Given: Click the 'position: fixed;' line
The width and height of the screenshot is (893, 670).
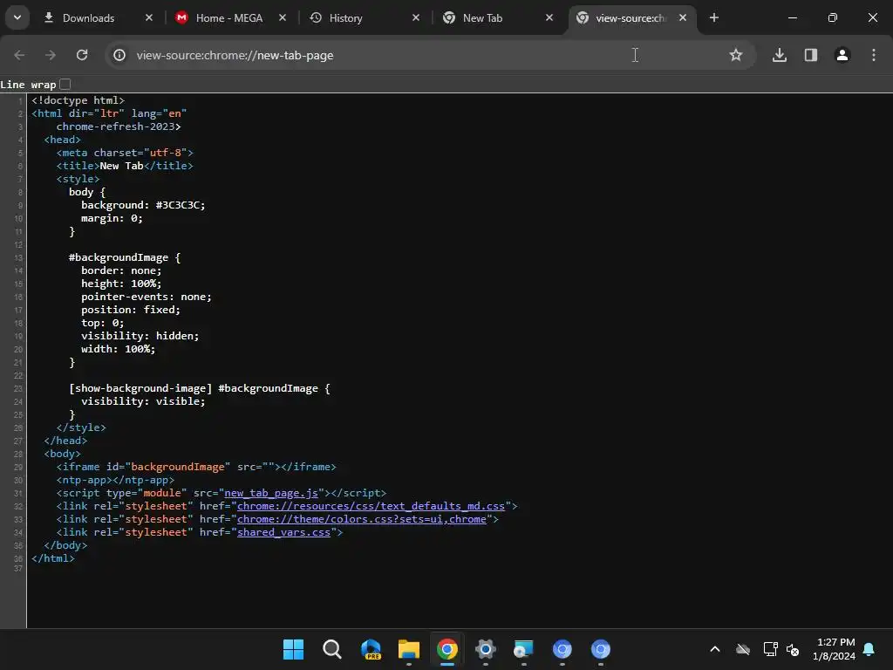Looking at the screenshot, I should pyautogui.click(x=131, y=310).
